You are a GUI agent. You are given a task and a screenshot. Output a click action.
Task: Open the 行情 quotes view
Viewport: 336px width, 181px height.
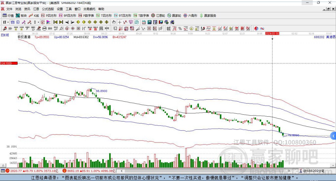8,16
